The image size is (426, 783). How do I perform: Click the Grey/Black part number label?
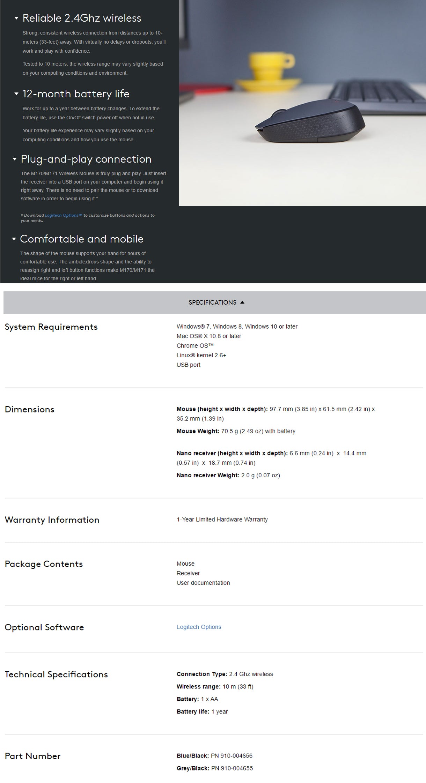pos(193,768)
